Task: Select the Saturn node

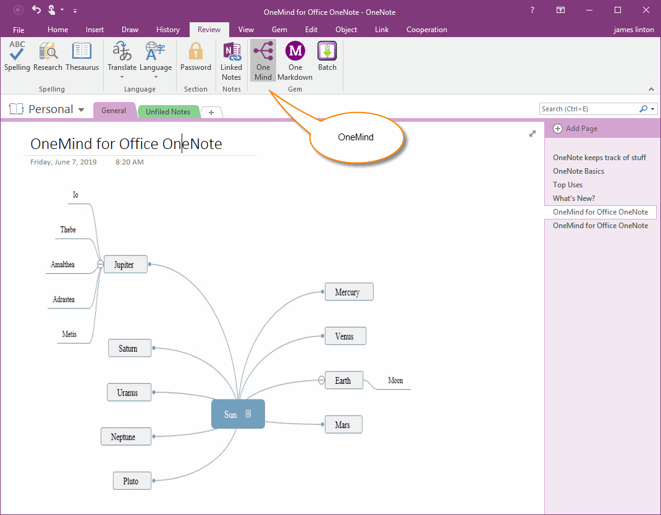Action: click(x=129, y=348)
